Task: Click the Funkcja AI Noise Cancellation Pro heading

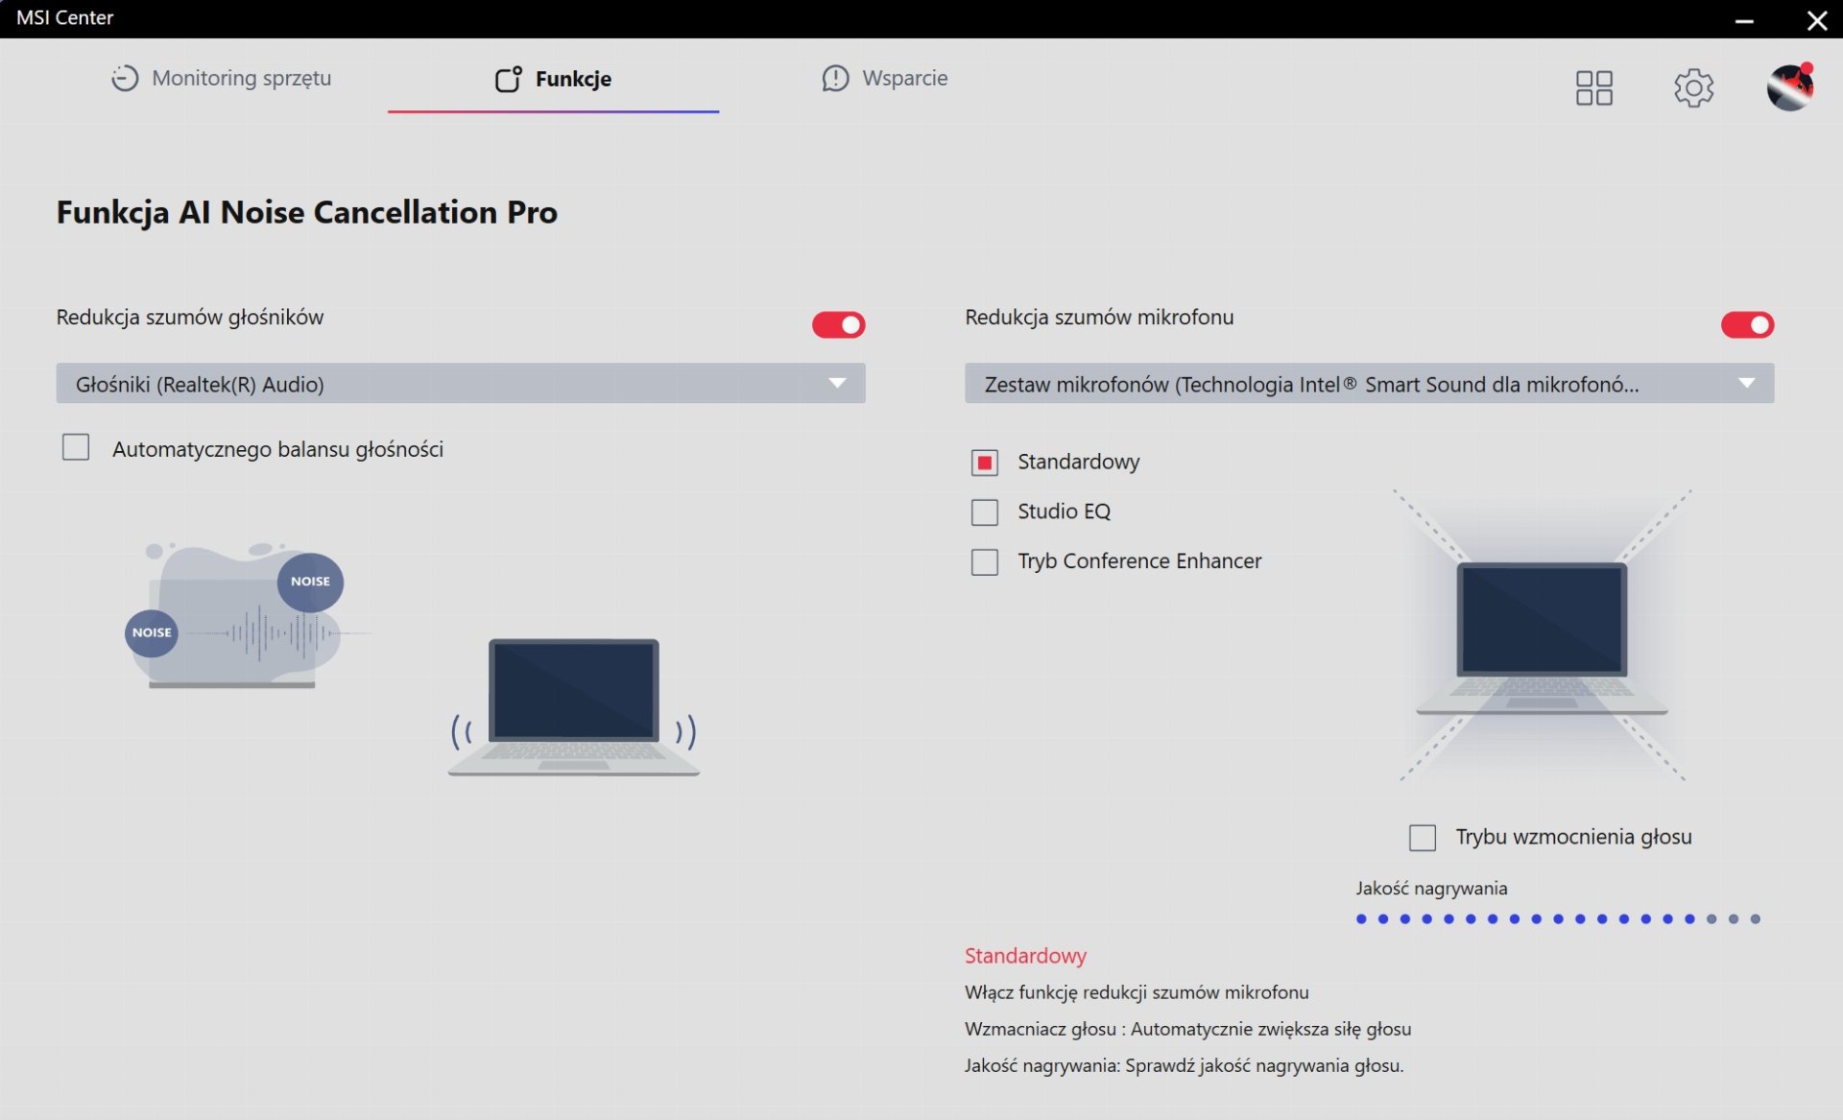Action: [307, 212]
